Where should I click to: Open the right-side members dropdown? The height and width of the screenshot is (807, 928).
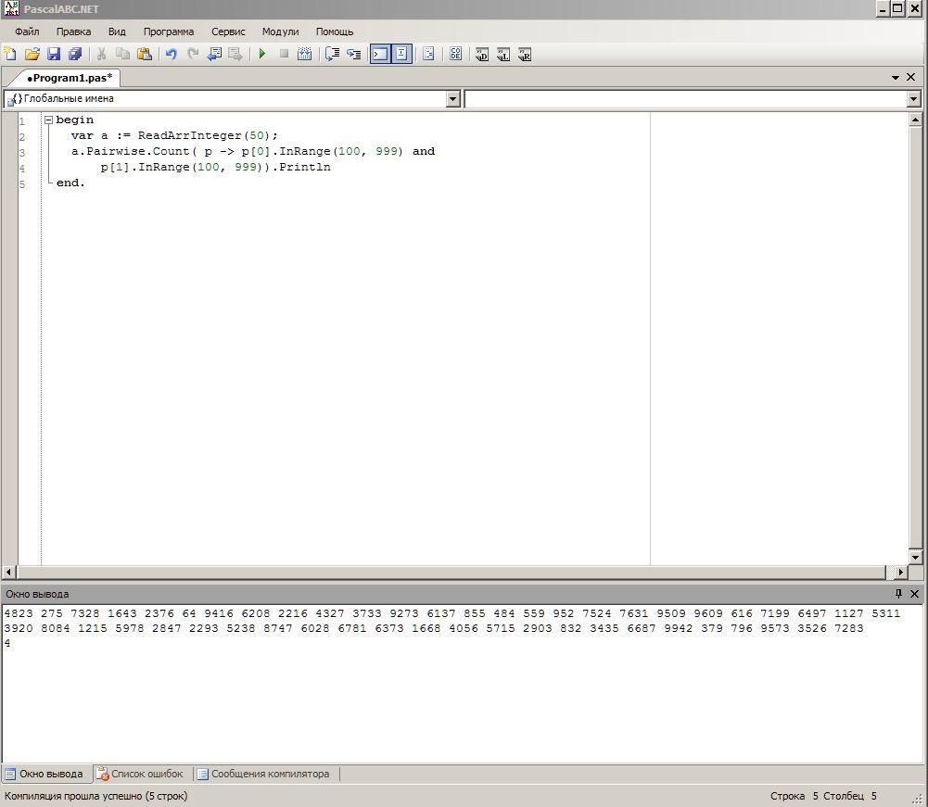913,99
